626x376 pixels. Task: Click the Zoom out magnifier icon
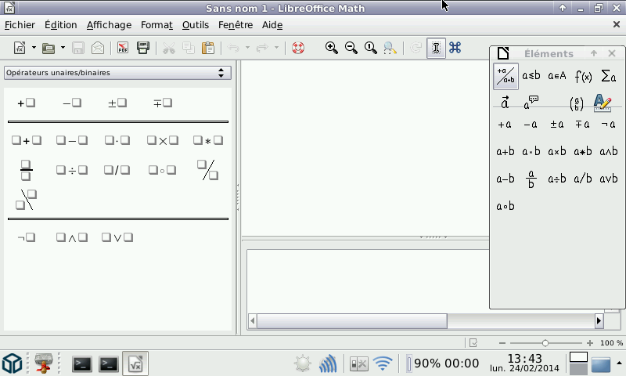pyautogui.click(x=351, y=48)
